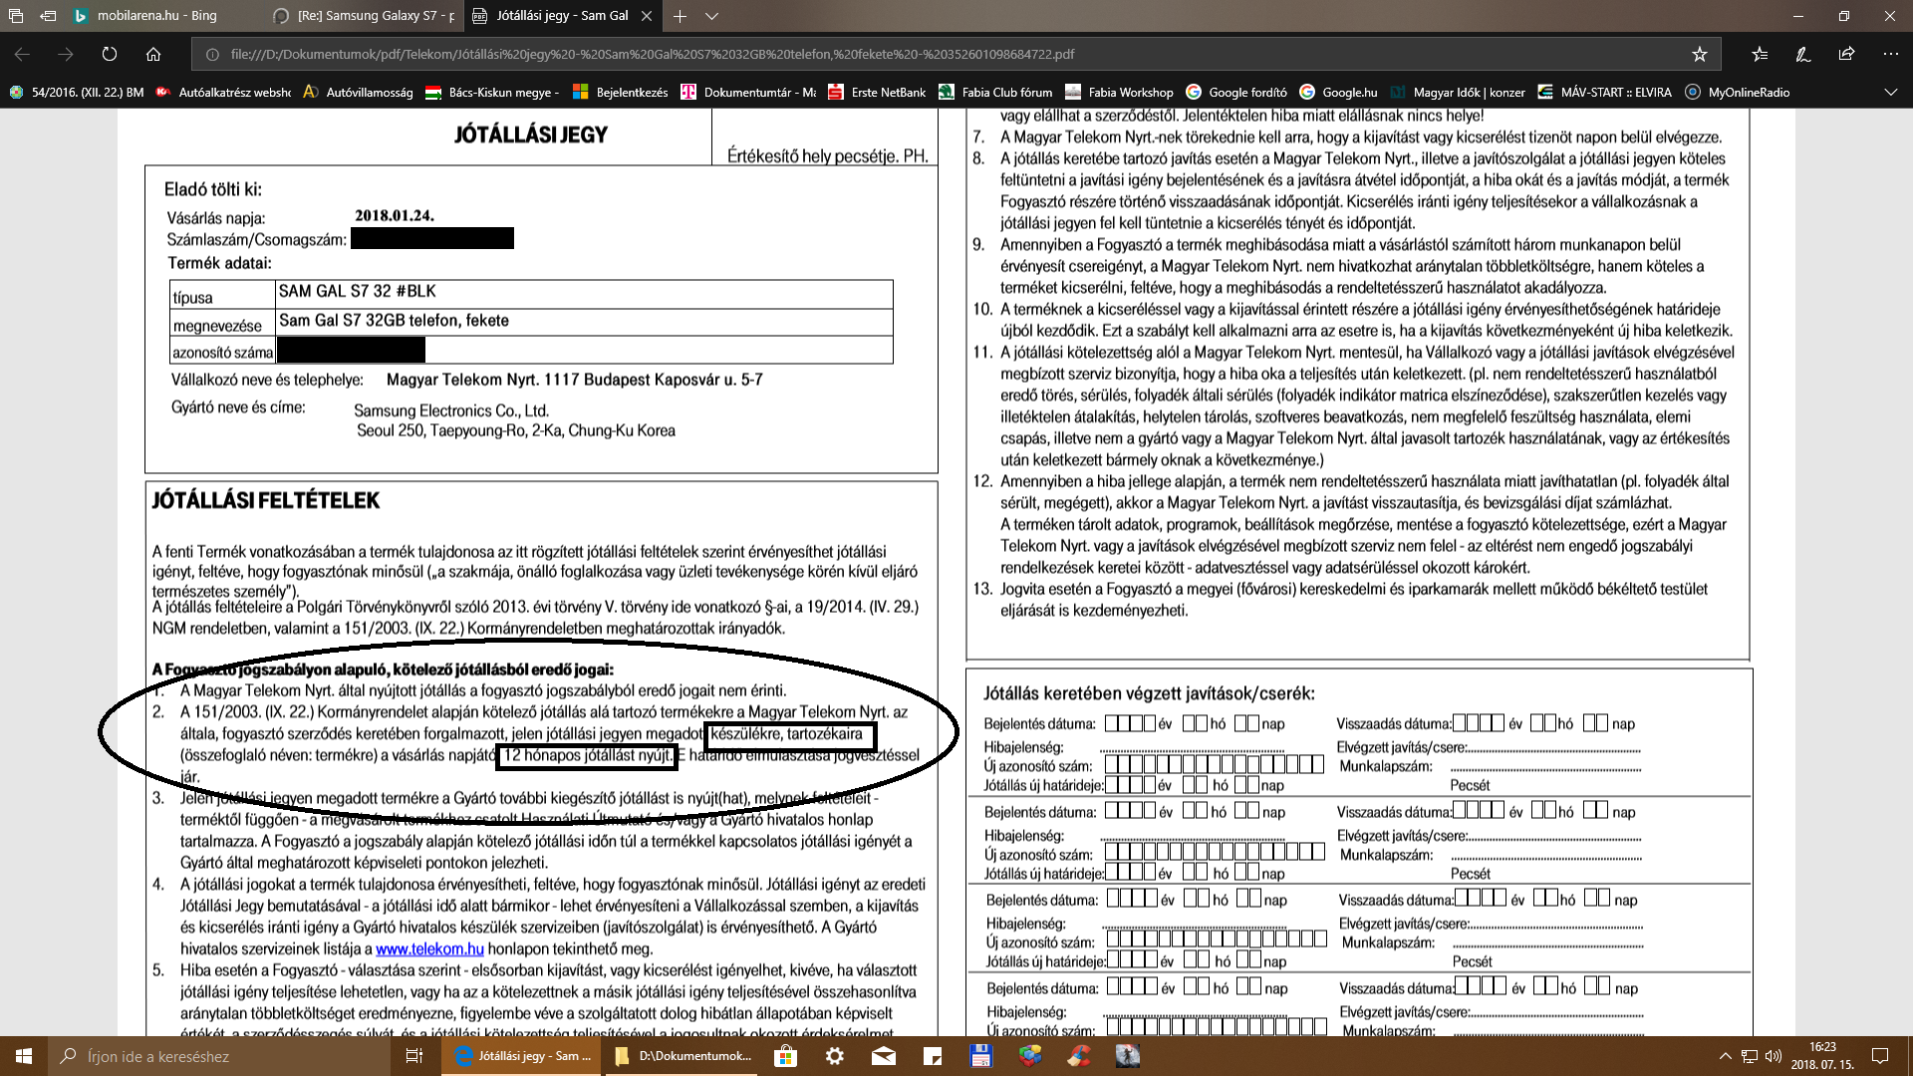
Task: Open the clock showing 16:23
Action: [x=1822, y=1056]
